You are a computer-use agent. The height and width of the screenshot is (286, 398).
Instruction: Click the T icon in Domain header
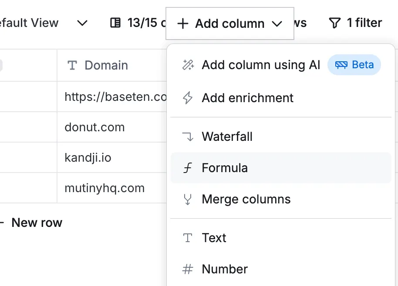coord(72,65)
